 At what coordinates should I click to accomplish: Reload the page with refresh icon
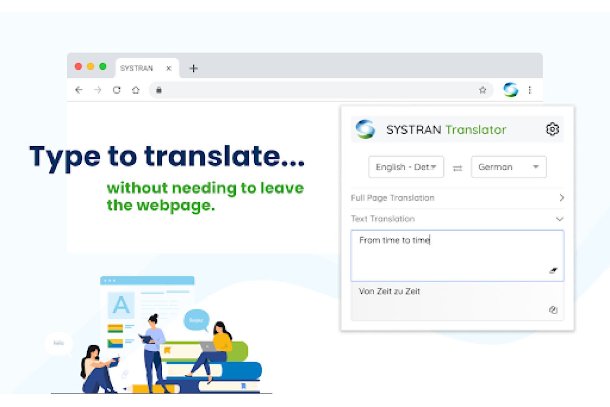(117, 90)
